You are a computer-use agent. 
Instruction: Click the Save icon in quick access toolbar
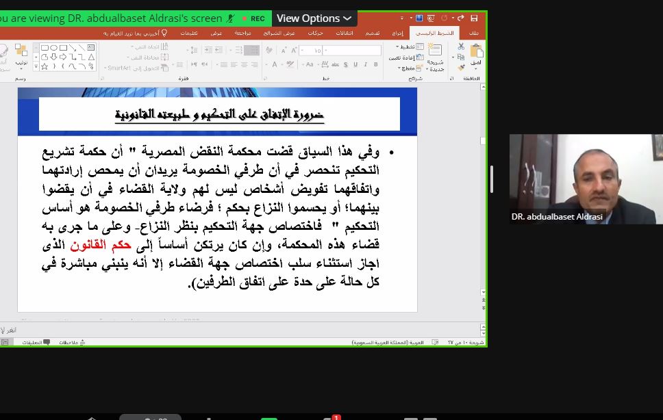(474, 18)
